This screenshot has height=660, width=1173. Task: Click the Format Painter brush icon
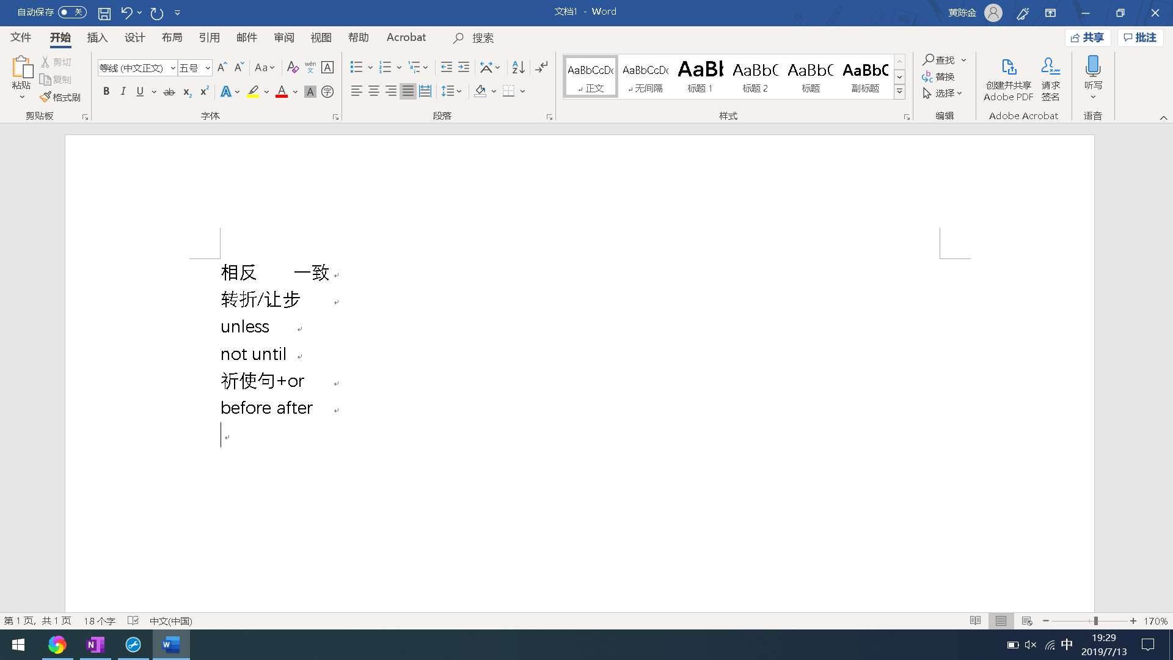tap(46, 97)
